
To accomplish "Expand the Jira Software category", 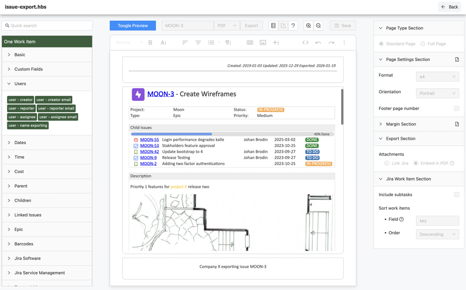I will click(x=47, y=258).
